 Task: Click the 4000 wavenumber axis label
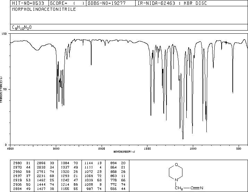coord(10,149)
